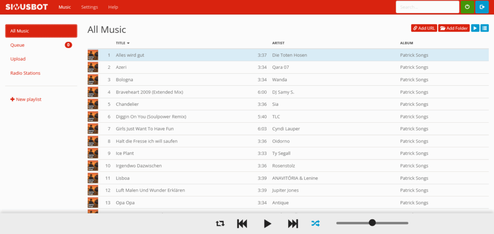Toggle shuffle playback
Screen dimensions: 494x234
315,223
